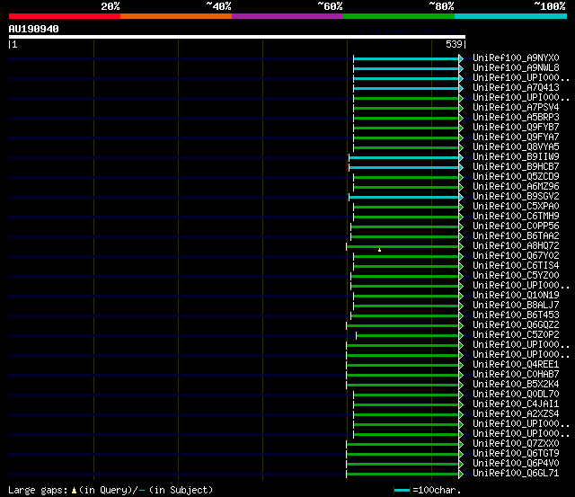
Task: Click the arrowhead ending the Q6GL71 alignment
Action: coord(461,474)
